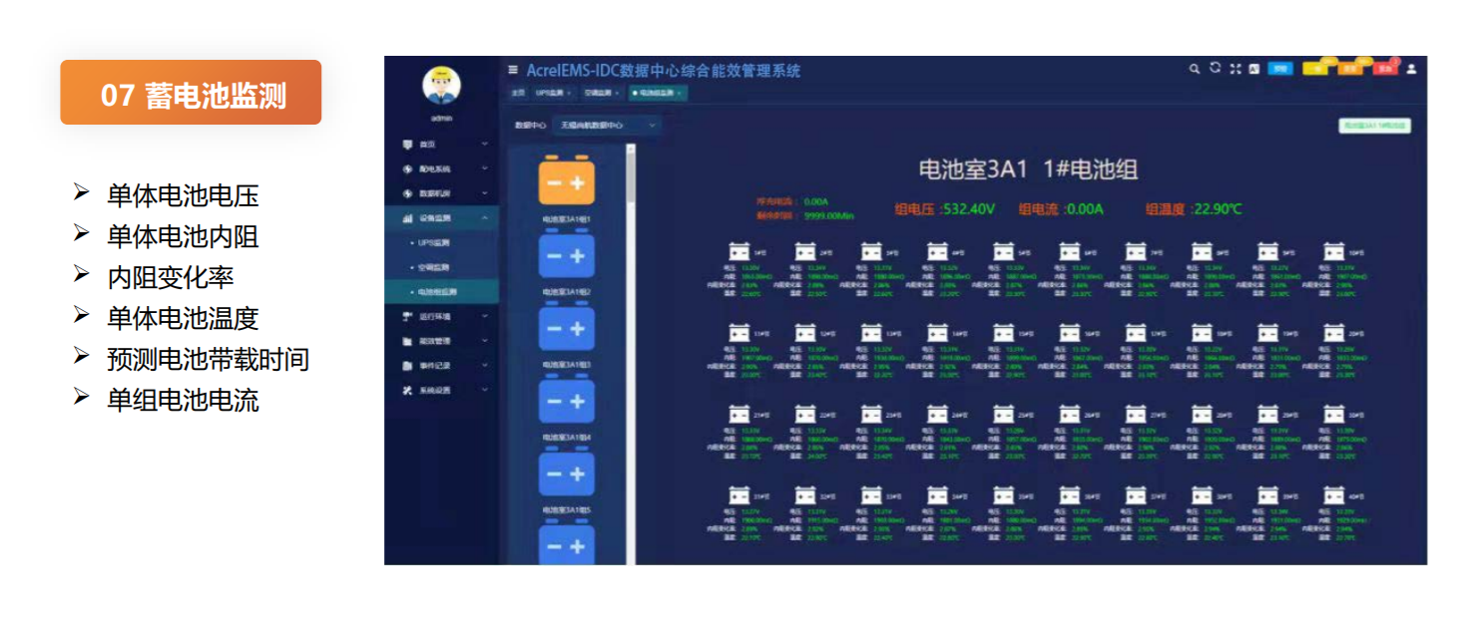Click the 配电系统 icon in the sidebar
Viewport: 1476px width, 630px height.
click(407, 169)
